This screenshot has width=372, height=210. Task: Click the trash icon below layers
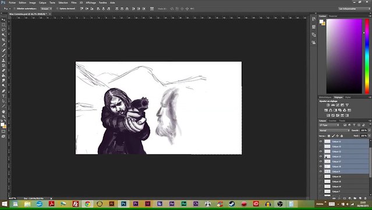(x=366, y=198)
